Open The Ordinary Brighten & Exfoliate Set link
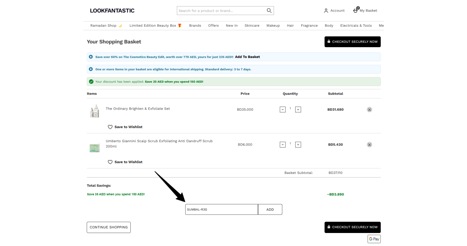This screenshot has width=467, height=246. tap(138, 109)
